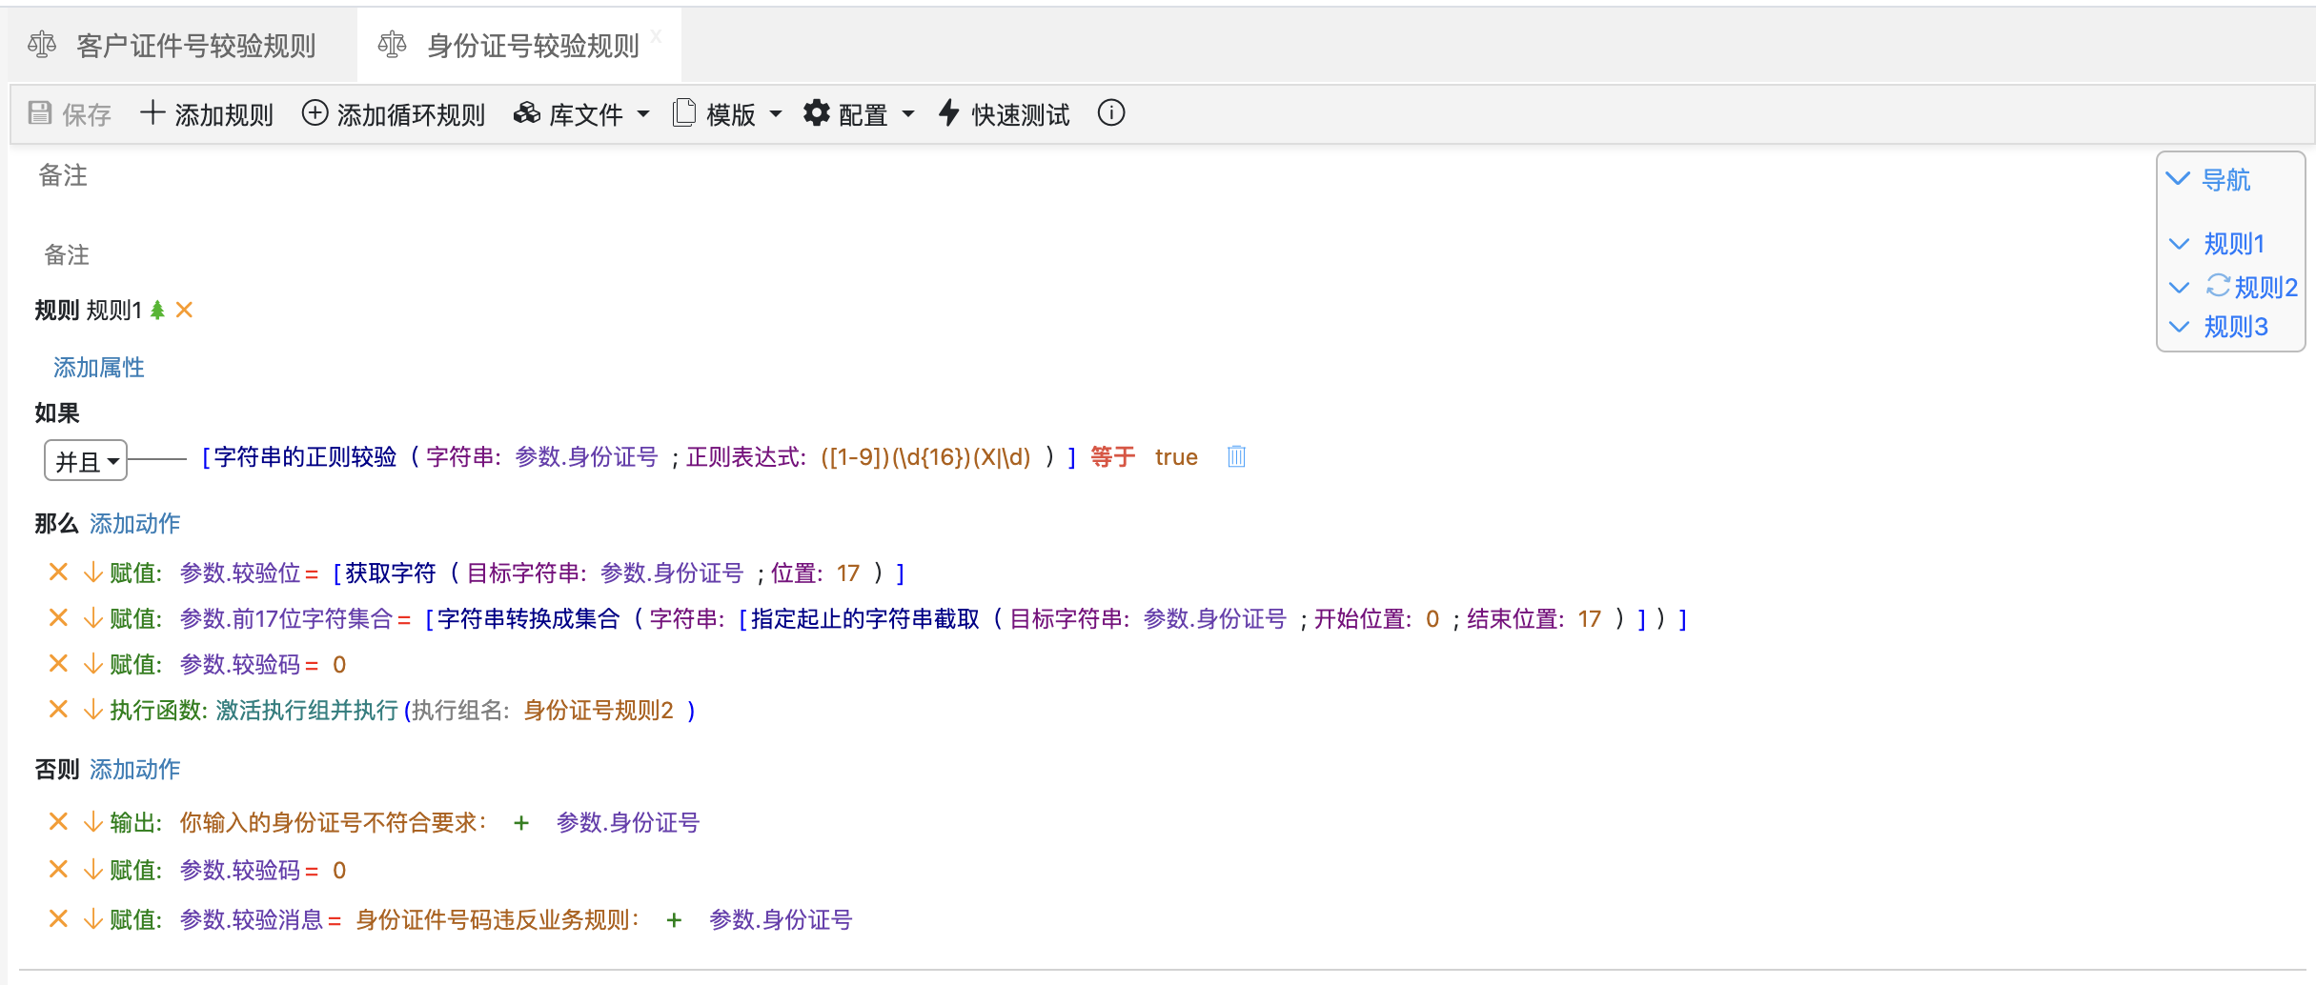Image resolution: width=2316 pixels, height=985 pixels.
Task: Collapse the 导航 navigation panel
Action: click(2178, 179)
